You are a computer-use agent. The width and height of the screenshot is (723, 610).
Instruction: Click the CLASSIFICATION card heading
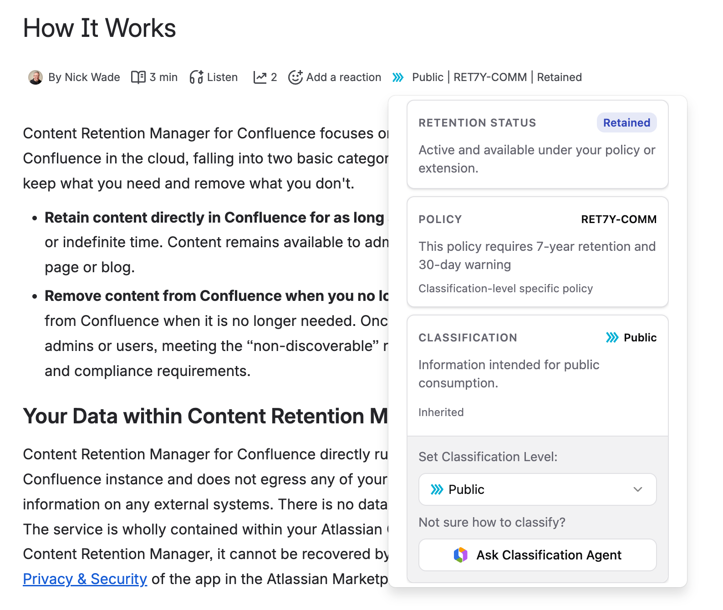pyautogui.click(x=468, y=338)
